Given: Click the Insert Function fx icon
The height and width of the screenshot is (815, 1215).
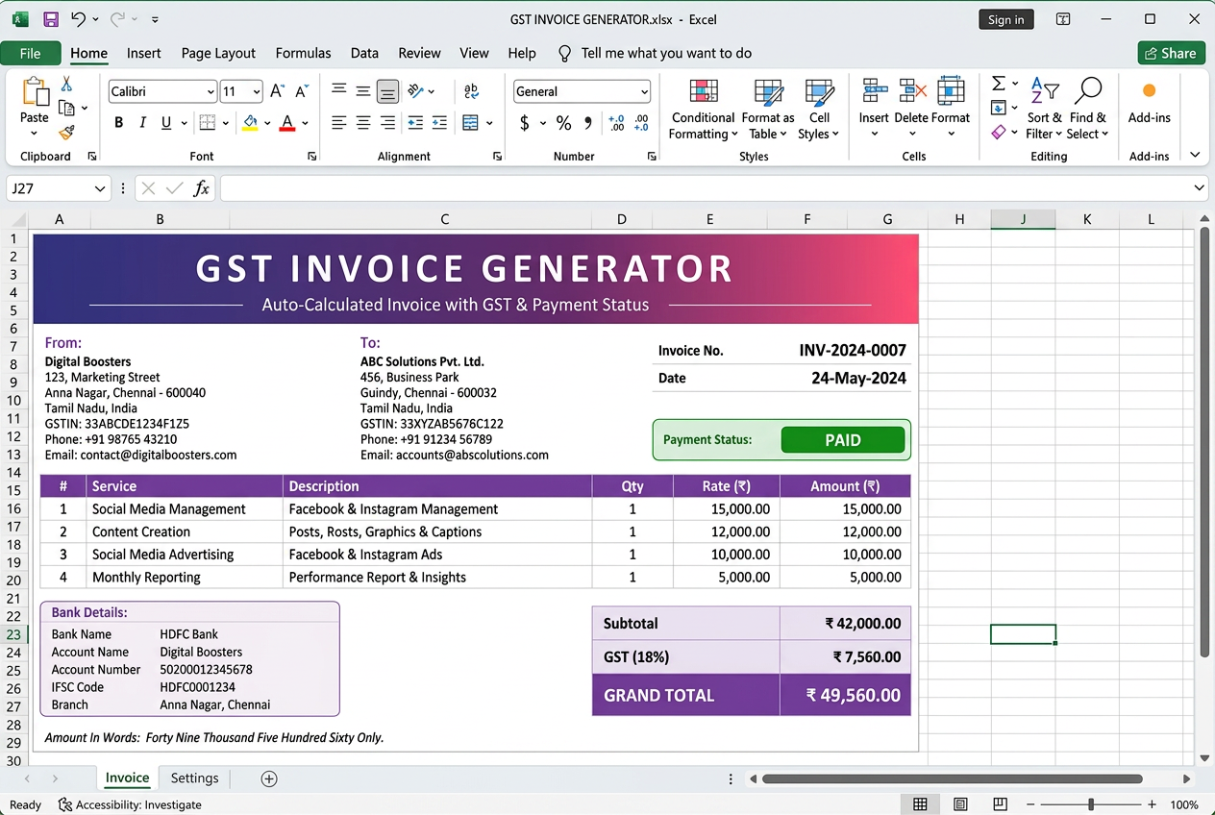Looking at the screenshot, I should [x=202, y=188].
